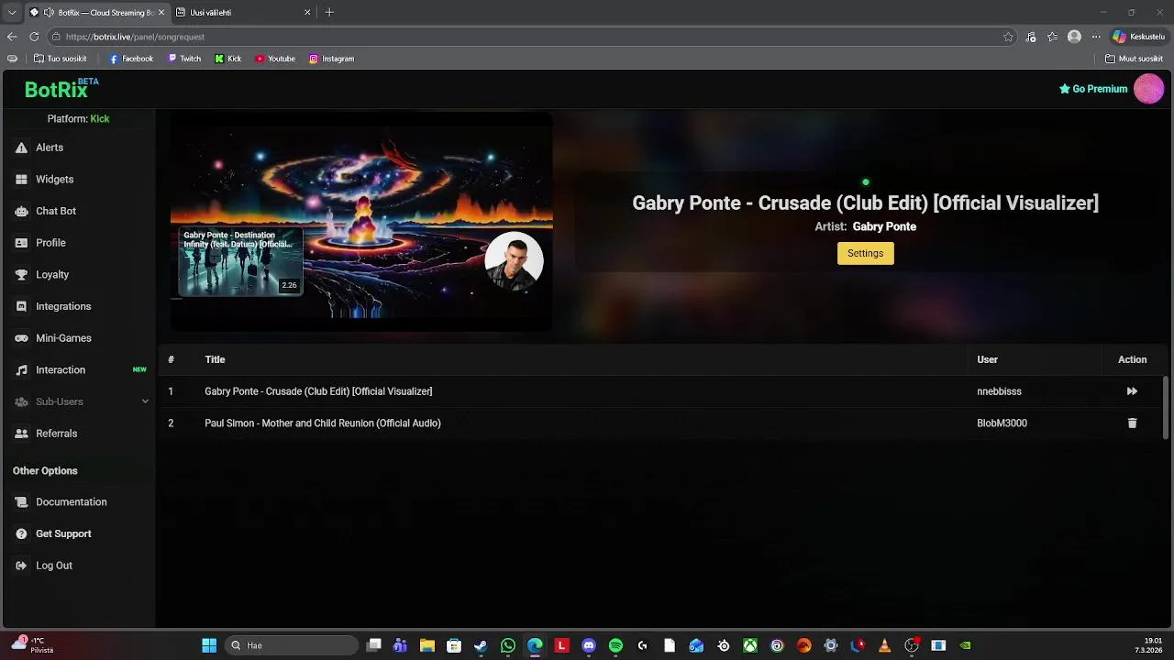Open Discord from the taskbar
The width and height of the screenshot is (1174, 660).
click(589, 645)
